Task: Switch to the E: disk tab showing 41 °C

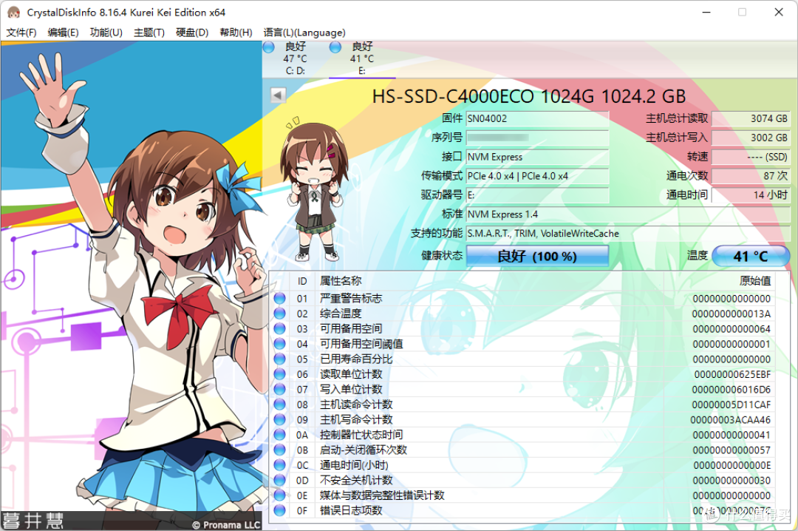Action: click(362, 58)
